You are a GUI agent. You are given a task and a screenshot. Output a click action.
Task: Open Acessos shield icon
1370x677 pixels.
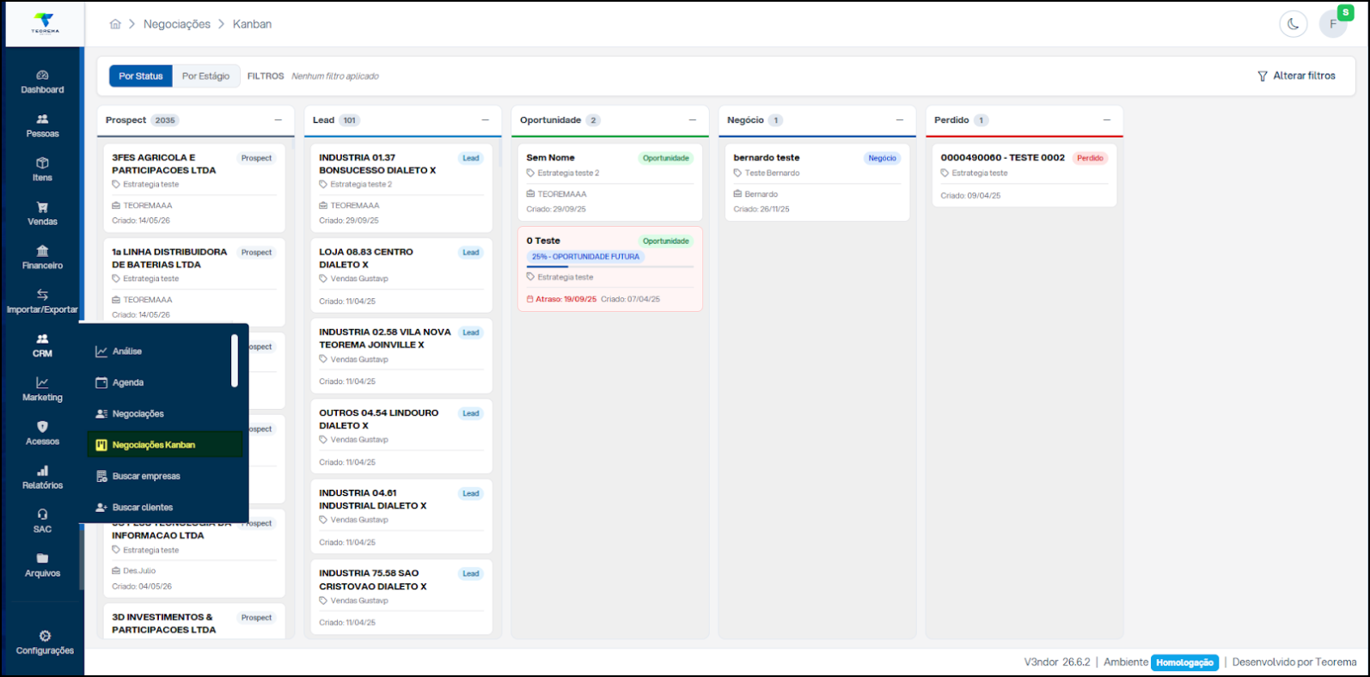click(42, 426)
